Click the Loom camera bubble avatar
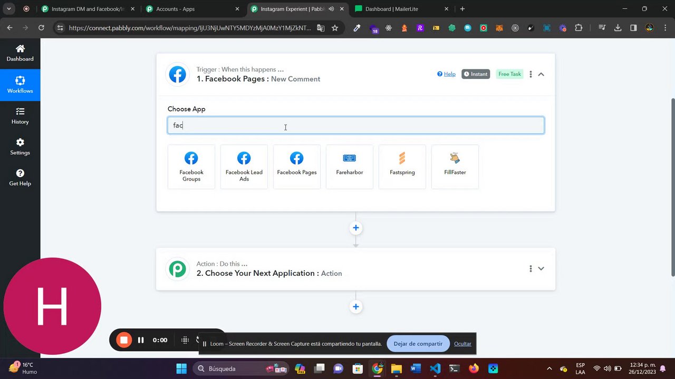The image size is (675, 379). (52, 306)
